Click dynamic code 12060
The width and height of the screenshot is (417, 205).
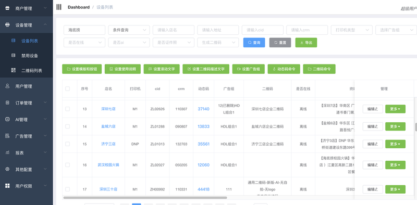click(x=203, y=165)
